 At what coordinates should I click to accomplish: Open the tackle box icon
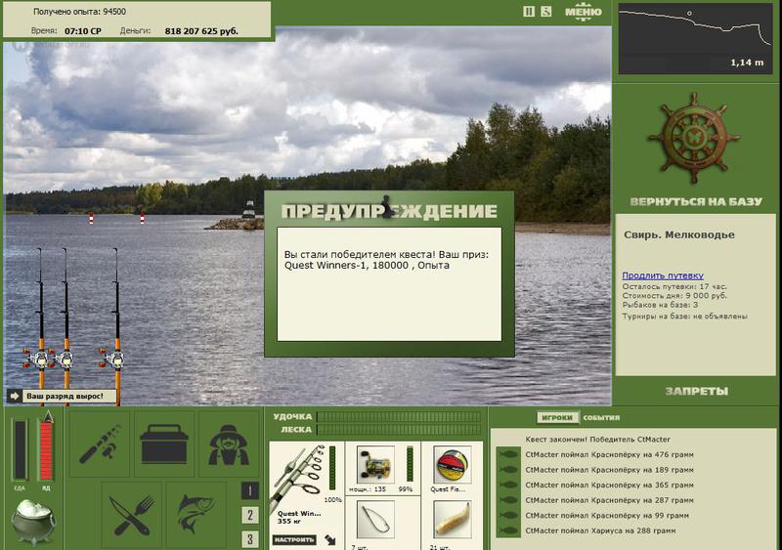click(164, 443)
